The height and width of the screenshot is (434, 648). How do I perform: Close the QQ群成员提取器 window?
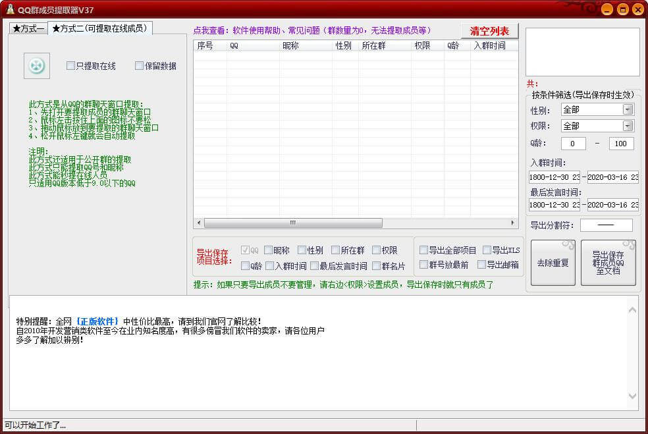click(x=638, y=9)
